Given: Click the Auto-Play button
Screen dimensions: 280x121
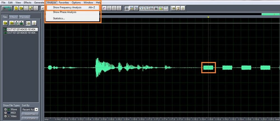Looking at the screenshot, I should click(x=30, y=114).
